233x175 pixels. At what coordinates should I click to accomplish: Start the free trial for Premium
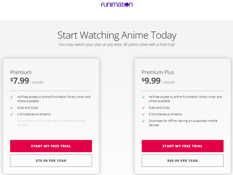51,146
